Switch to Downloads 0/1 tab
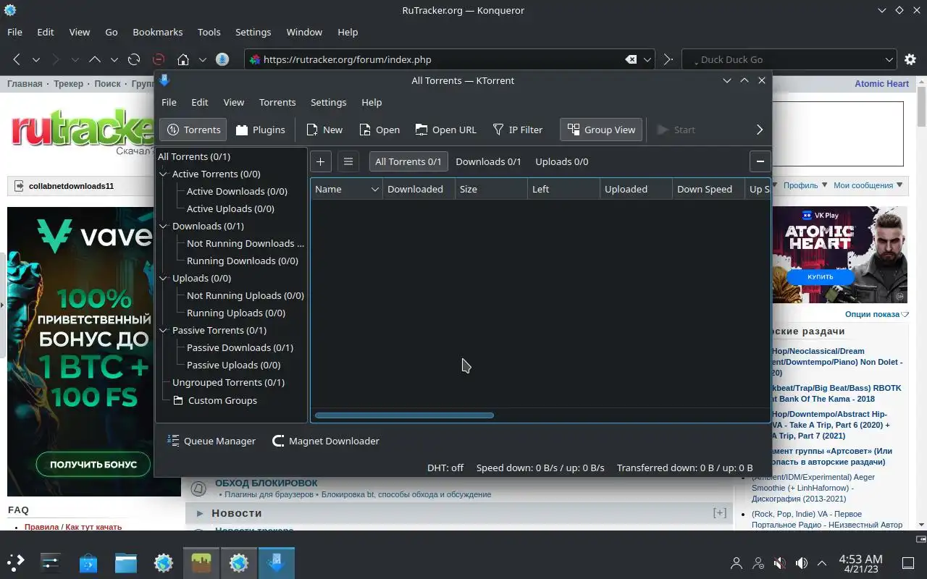The height and width of the screenshot is (579, 927). tap(488, 161)
